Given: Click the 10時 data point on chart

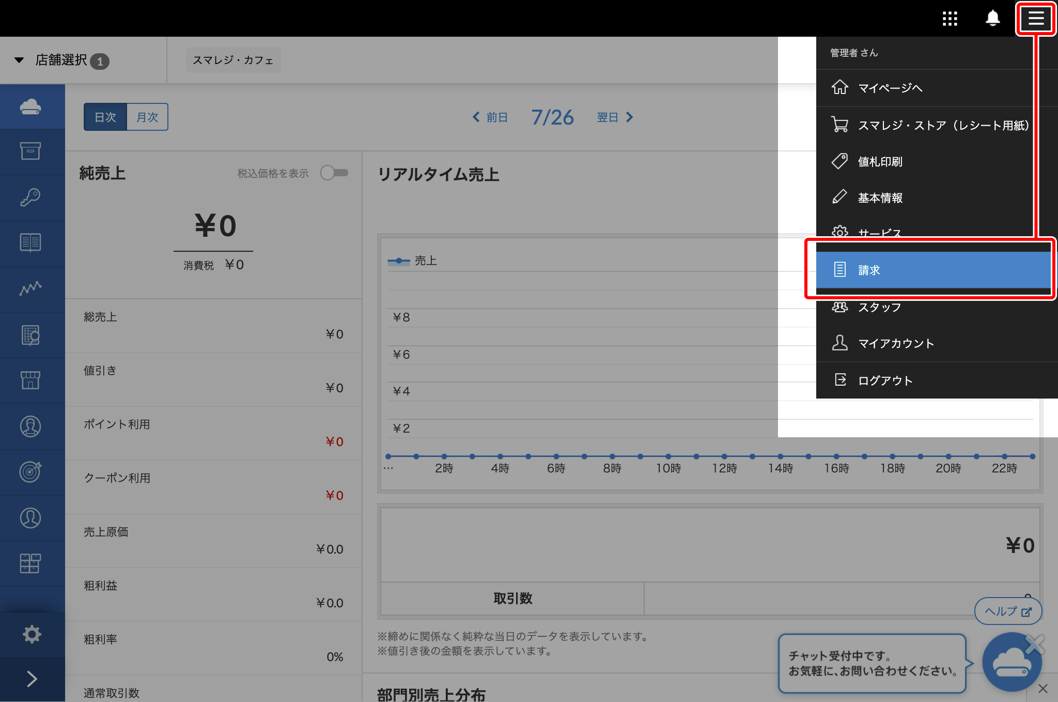Looking at the screenshot, I should (x=668, y=456).
